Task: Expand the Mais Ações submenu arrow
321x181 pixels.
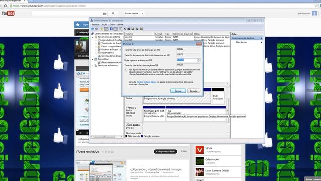Action: coord(261,42)
